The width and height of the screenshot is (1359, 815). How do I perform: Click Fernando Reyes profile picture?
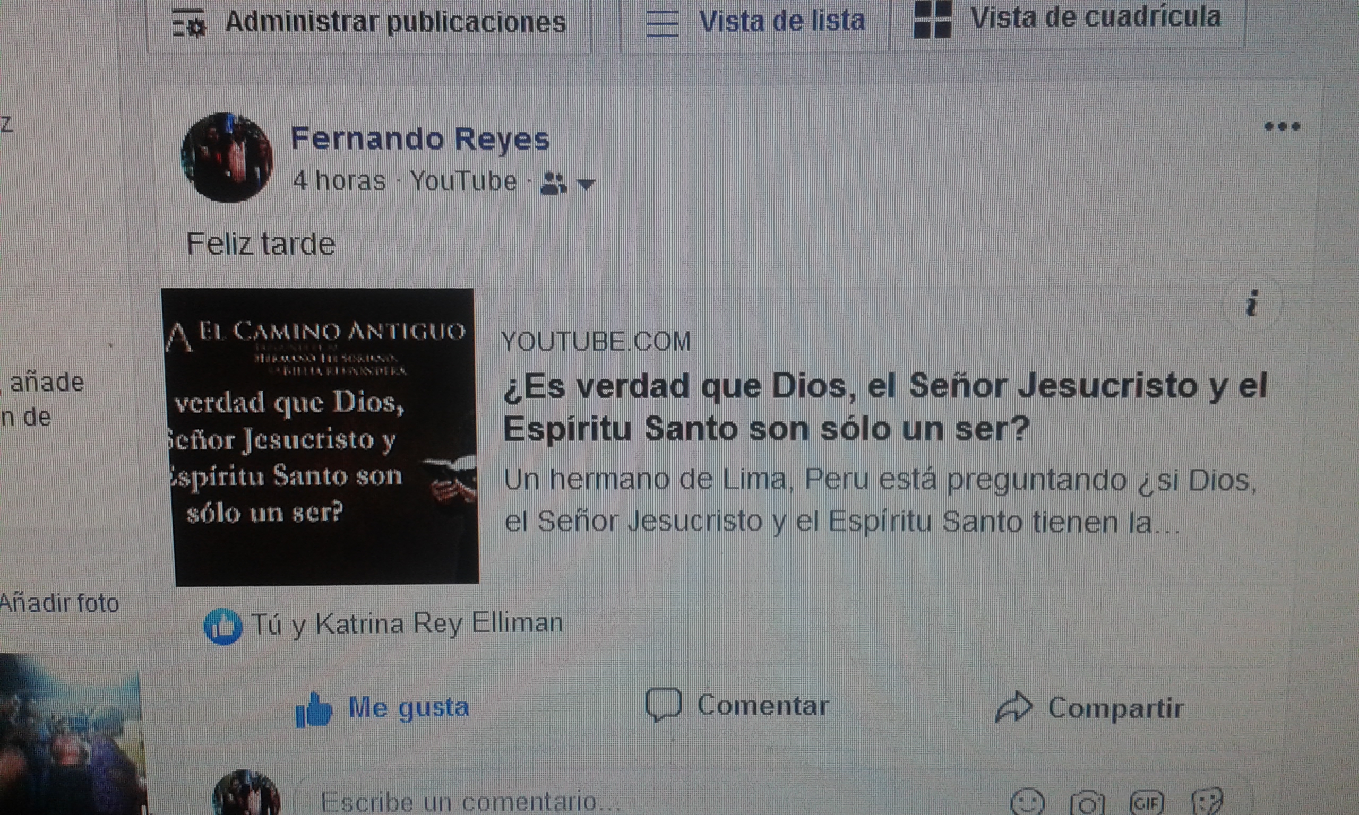click(227, 158)
